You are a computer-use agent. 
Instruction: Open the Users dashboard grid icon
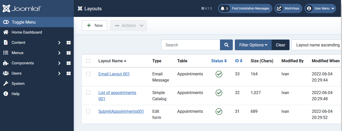pyautogui.click(x=69, y=73)
